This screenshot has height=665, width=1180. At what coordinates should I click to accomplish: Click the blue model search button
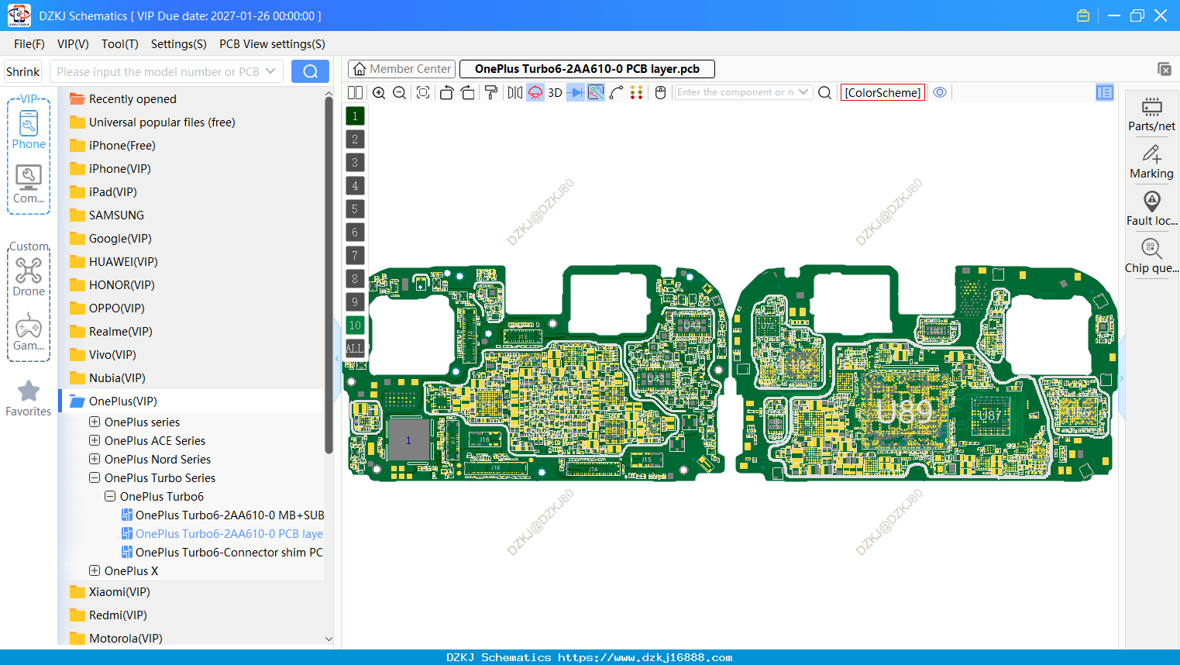coord(310,71)
